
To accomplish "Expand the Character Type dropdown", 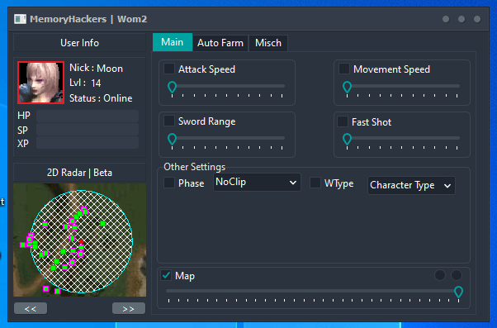I will point(411,185).
